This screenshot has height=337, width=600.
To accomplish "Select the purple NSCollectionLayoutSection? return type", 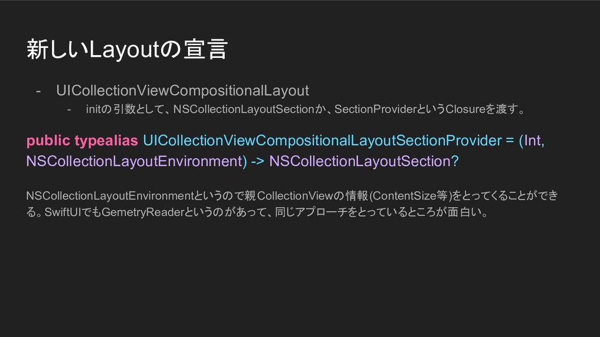I will click(364, 161).
